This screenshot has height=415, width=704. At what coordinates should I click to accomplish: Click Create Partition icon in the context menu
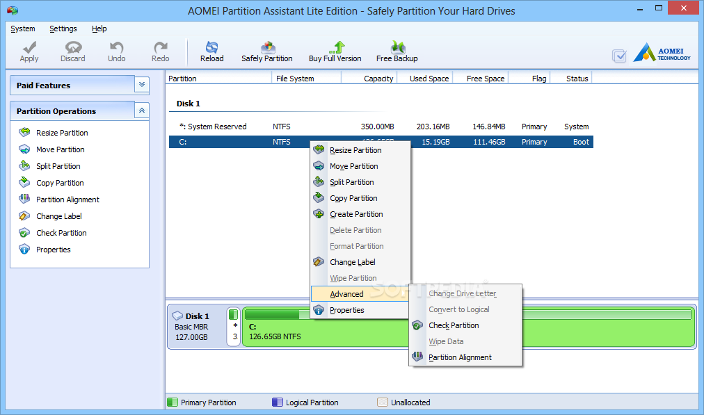click(x=319, y=213)
